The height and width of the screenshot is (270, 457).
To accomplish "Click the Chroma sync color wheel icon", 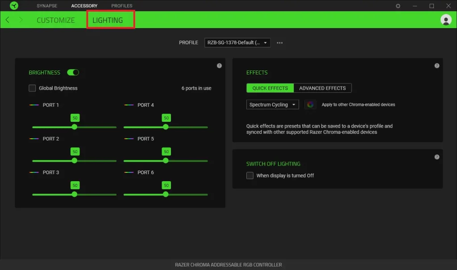I will click(310, 104).
